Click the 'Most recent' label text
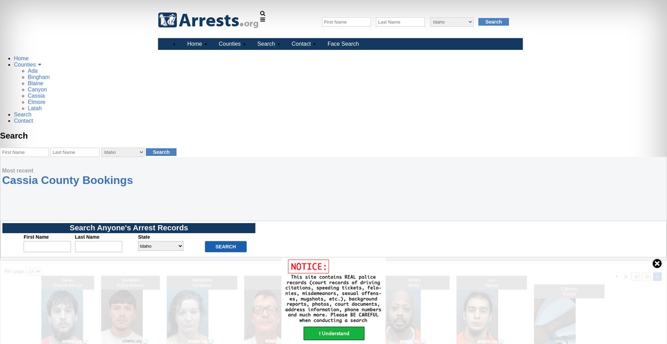Screen dimensions: 667x344 (x=18, y=171)
